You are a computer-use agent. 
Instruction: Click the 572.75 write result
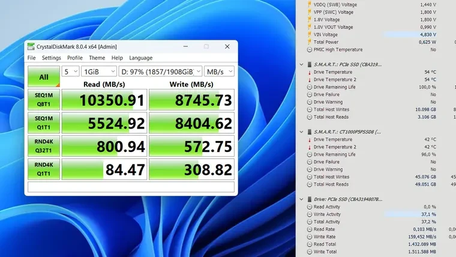pos(191,146)
